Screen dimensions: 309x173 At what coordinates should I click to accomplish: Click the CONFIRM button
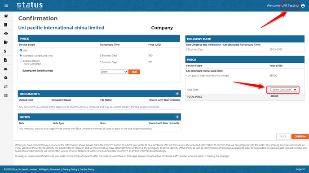click(300, 136)
